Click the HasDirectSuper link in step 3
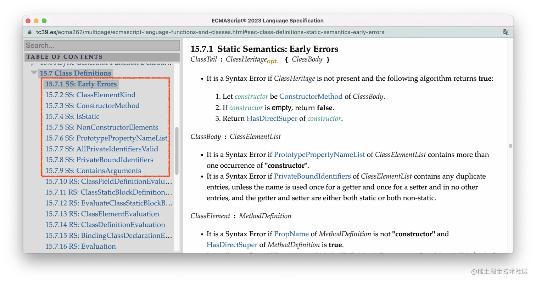Image resolution: width=536 pixels, height=283 pixels. coord(272,119)
